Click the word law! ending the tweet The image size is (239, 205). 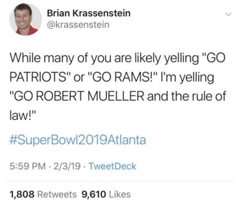click(20, 116)
